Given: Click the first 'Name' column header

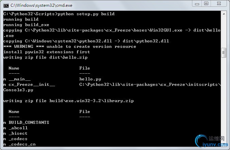Looking at the screenshot, I should pos(14,68).
